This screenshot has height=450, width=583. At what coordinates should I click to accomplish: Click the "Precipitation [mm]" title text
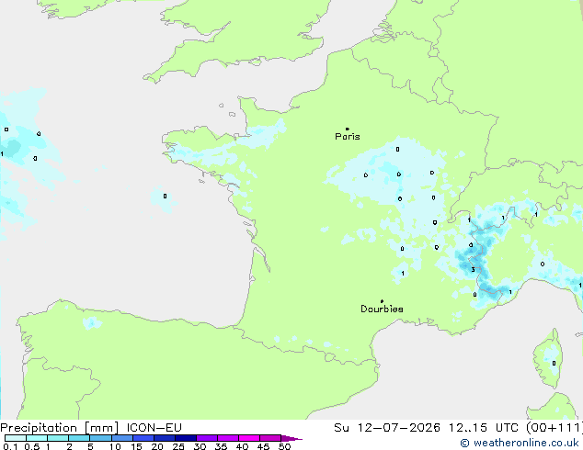click(x=60, y=428)
